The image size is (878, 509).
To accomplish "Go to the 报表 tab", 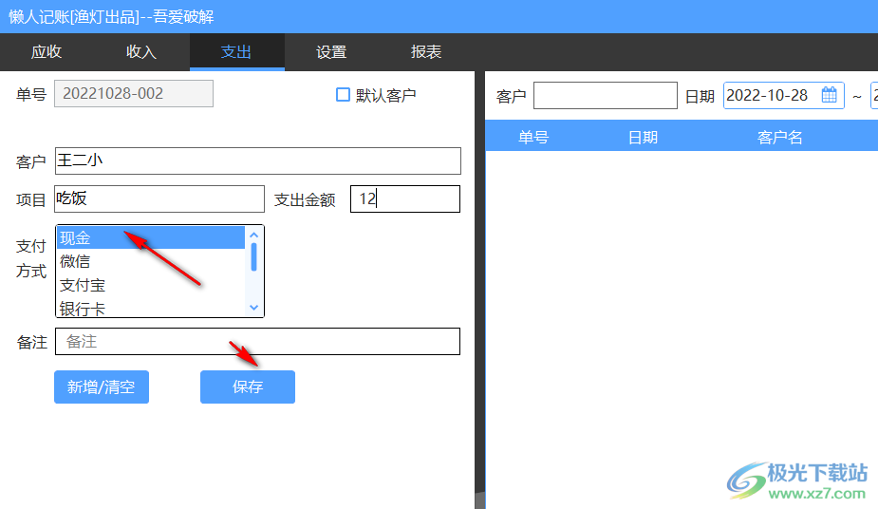I will click(426, 52).
